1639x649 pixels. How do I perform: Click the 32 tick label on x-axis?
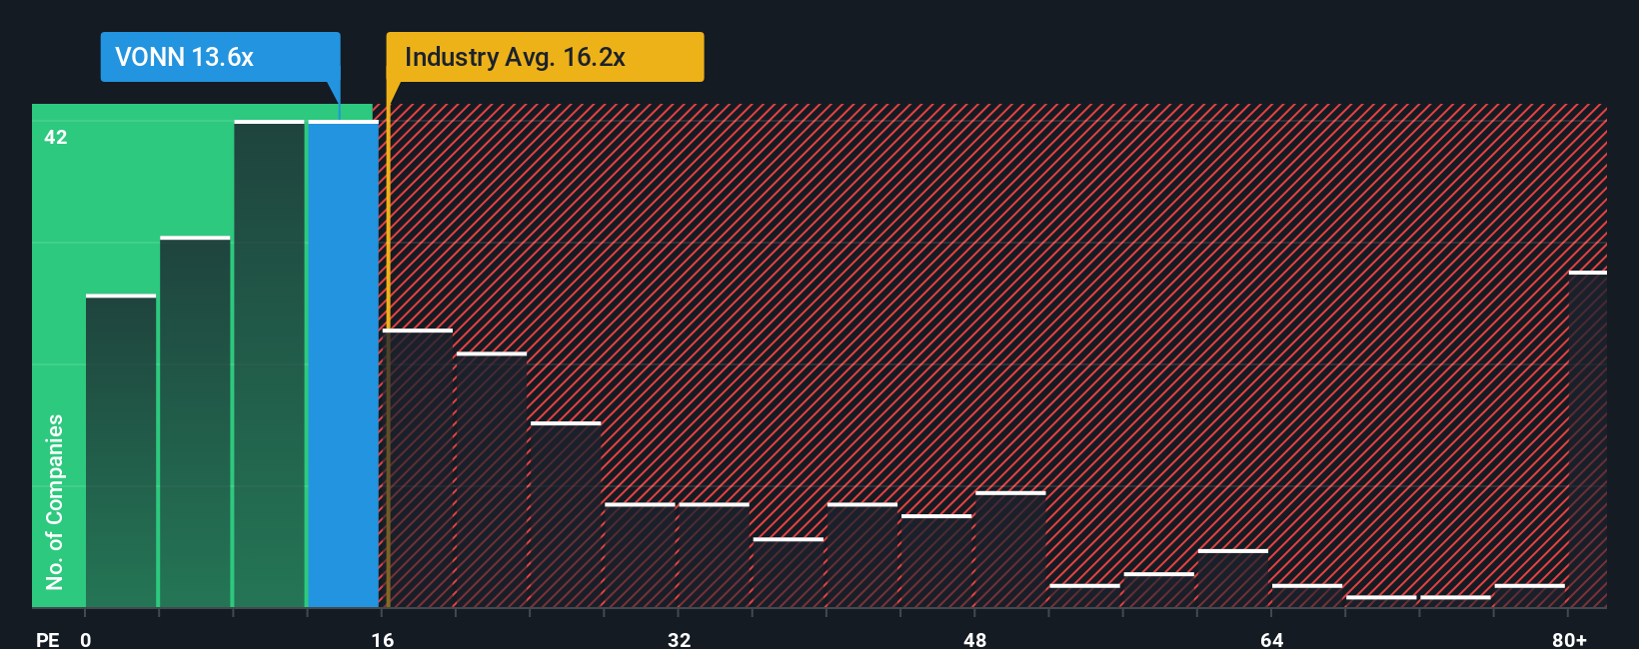pyautogui.click(x=680, y=640)
